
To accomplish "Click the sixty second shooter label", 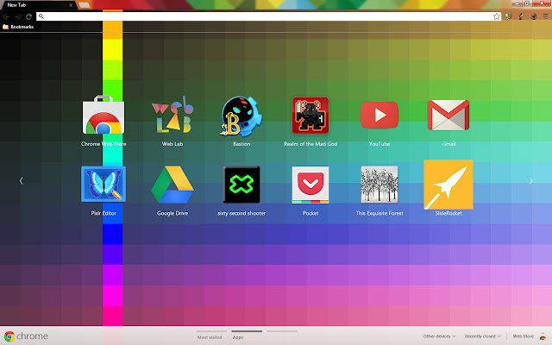I will [241, 213].
